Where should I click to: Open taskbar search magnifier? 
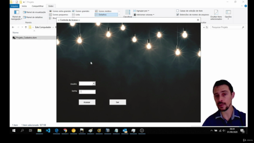22,131
